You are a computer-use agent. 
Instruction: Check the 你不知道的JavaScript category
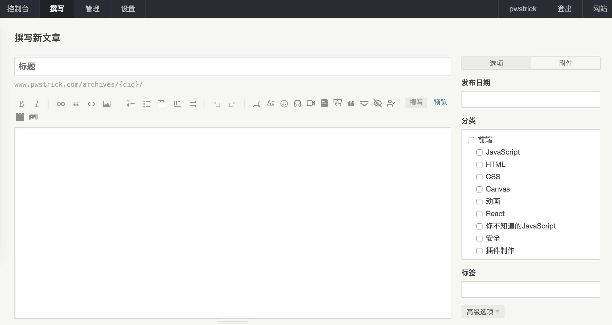[x=479, y=226]
